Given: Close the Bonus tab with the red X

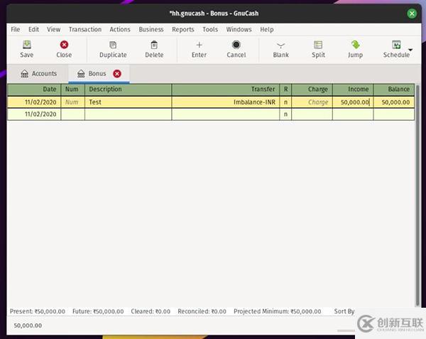Looking at the screenshot, I should pos(117,74).
